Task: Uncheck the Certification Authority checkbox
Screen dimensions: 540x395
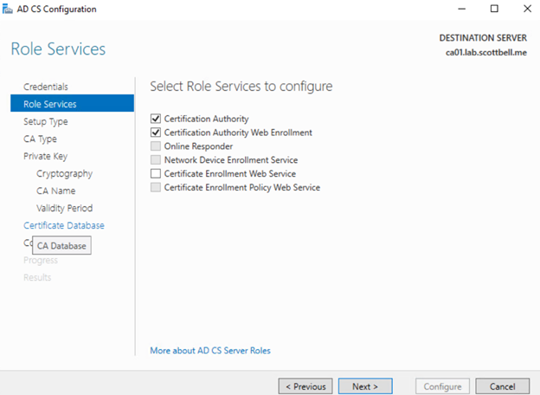Action: click(156, 119)
